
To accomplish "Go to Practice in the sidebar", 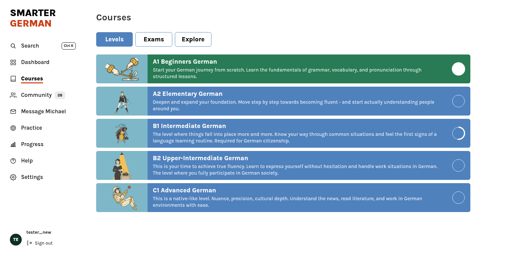I will tap(32, 128).
